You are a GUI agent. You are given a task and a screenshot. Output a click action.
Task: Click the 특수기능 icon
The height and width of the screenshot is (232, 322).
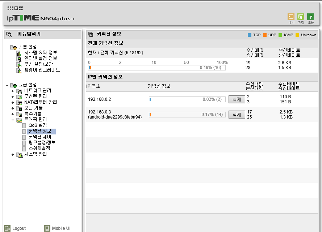19,114
